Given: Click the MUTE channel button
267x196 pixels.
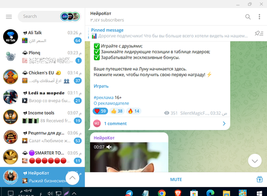Looking at the screenshot, I should click(176, 179).
